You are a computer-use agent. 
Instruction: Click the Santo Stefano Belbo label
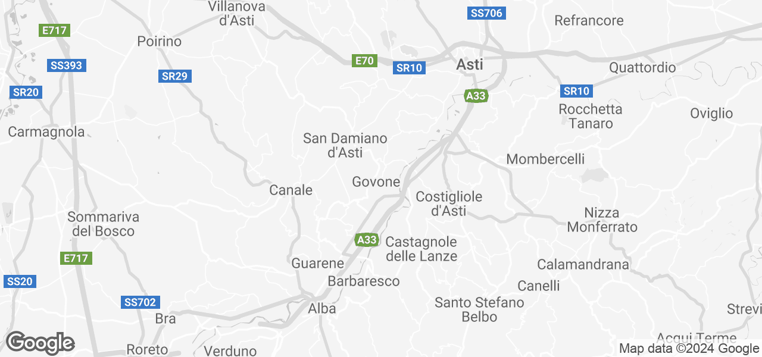pyautogui.click(x=479, y=310)
